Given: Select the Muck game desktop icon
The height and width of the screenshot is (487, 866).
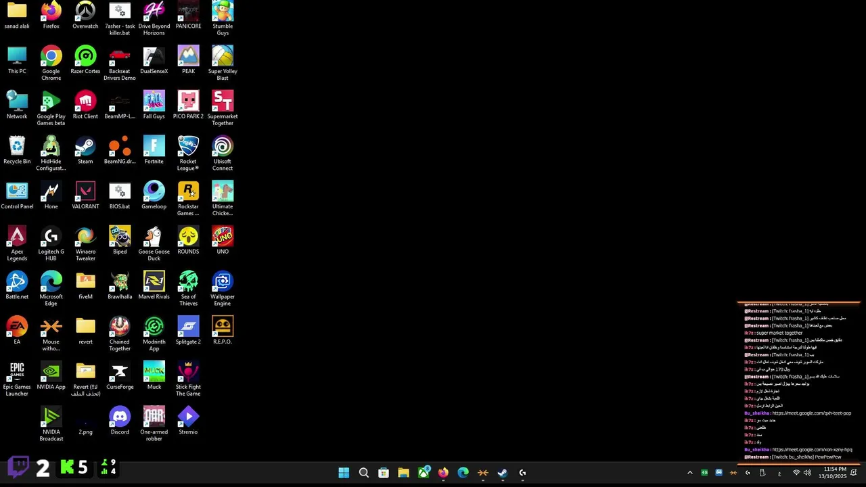Looking at the screenshot, I should [x=154, y=376].
